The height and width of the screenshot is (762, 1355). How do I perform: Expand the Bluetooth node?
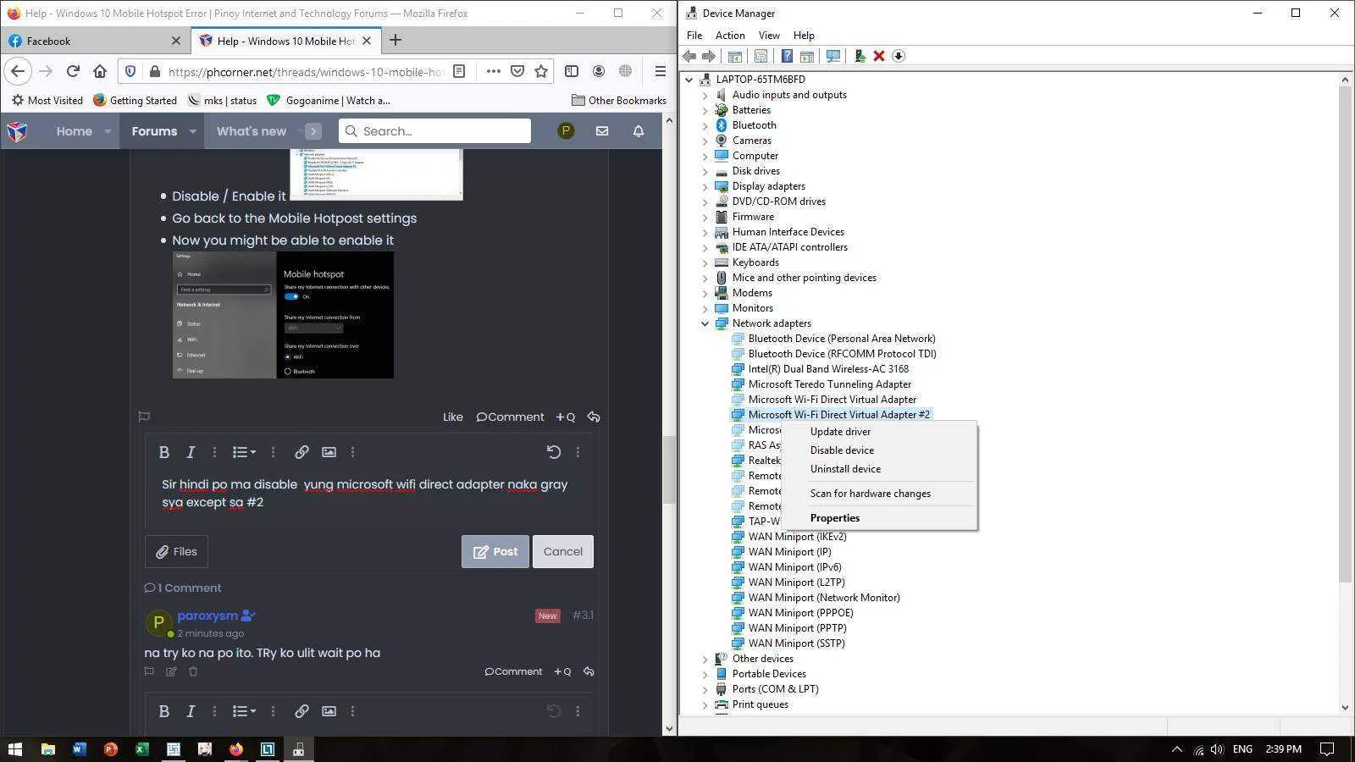pyautogui.click(x=705, y=125)
